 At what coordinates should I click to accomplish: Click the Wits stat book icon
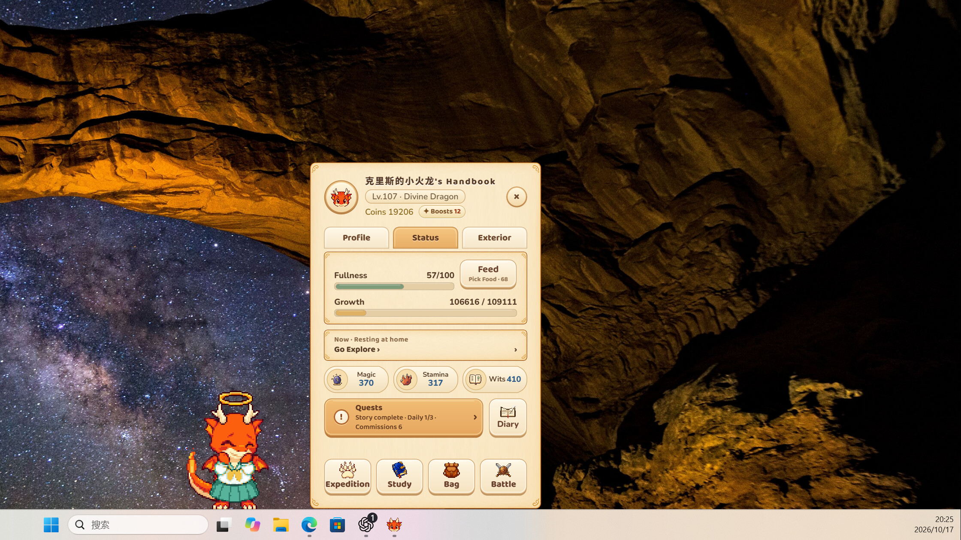tap(475, 379)
